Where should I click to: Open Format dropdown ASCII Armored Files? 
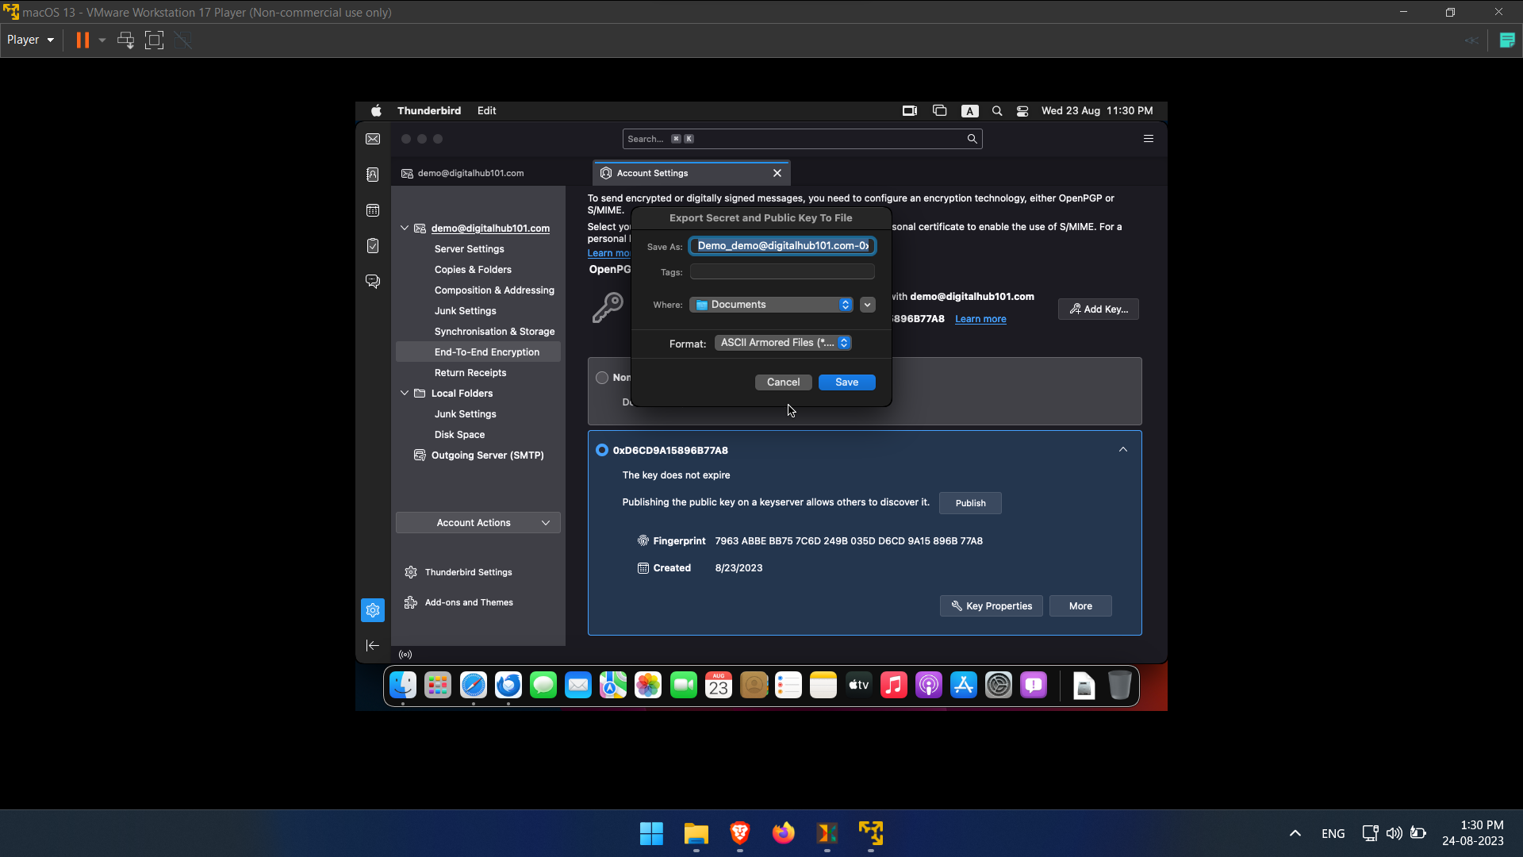point(783,343)
